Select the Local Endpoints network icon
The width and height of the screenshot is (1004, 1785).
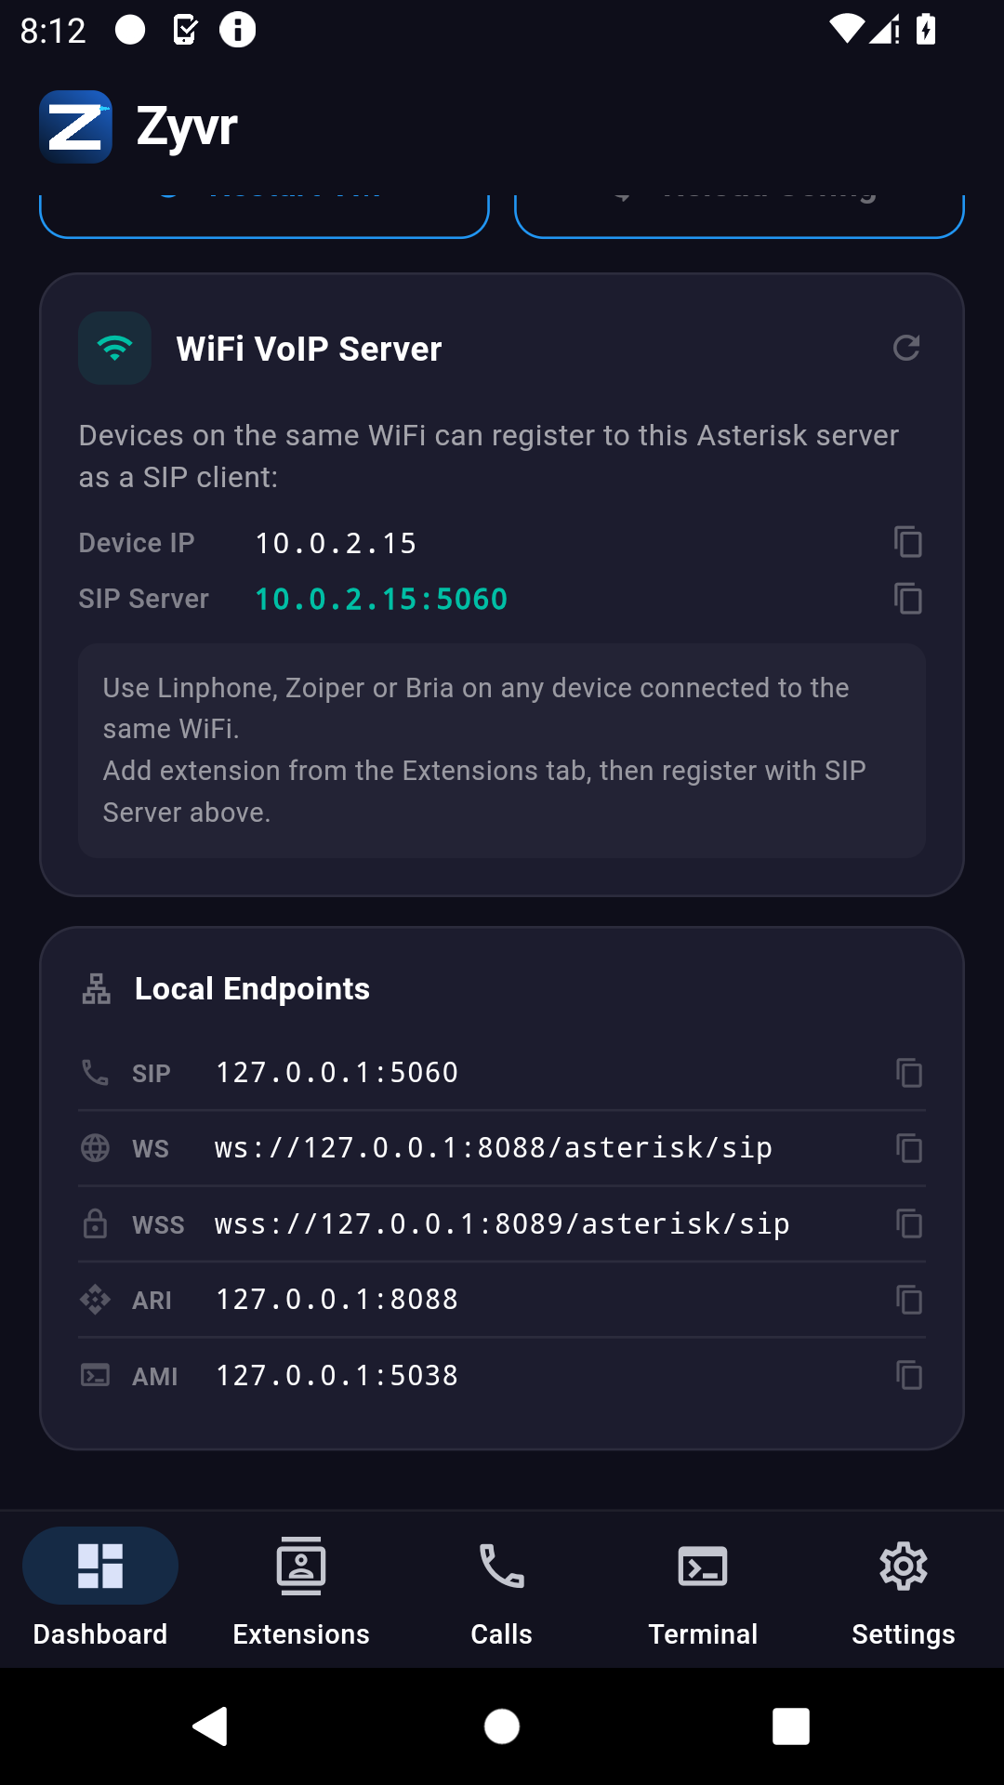[96, 988]
